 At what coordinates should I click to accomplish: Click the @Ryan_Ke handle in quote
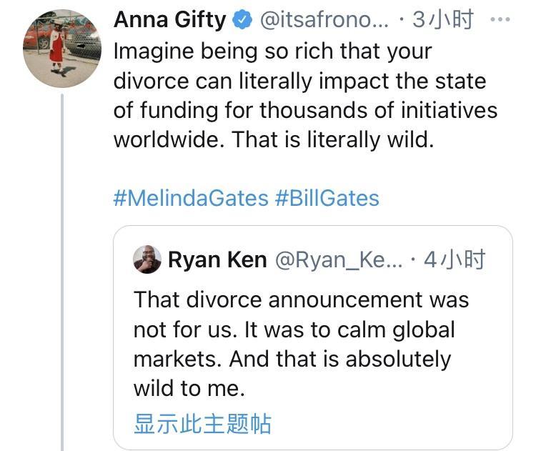(338, 260)
